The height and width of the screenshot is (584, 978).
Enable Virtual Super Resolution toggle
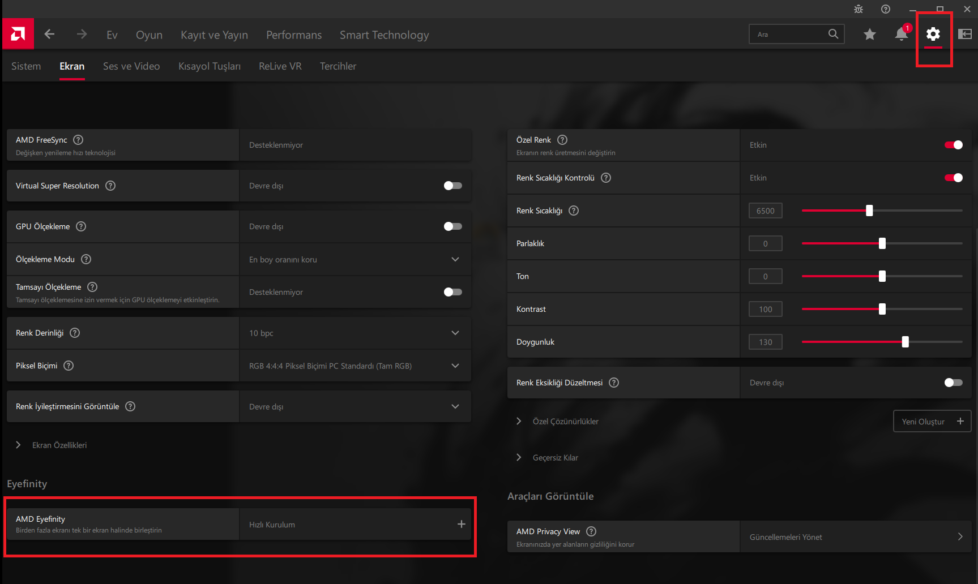tap(453, 186)
